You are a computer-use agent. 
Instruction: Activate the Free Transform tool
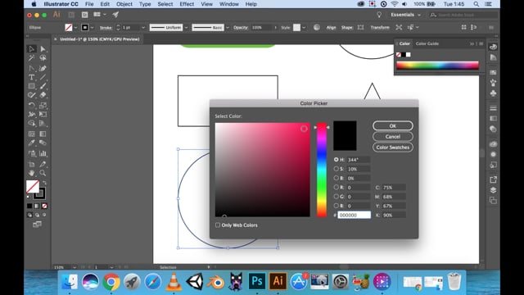(43, 115)
